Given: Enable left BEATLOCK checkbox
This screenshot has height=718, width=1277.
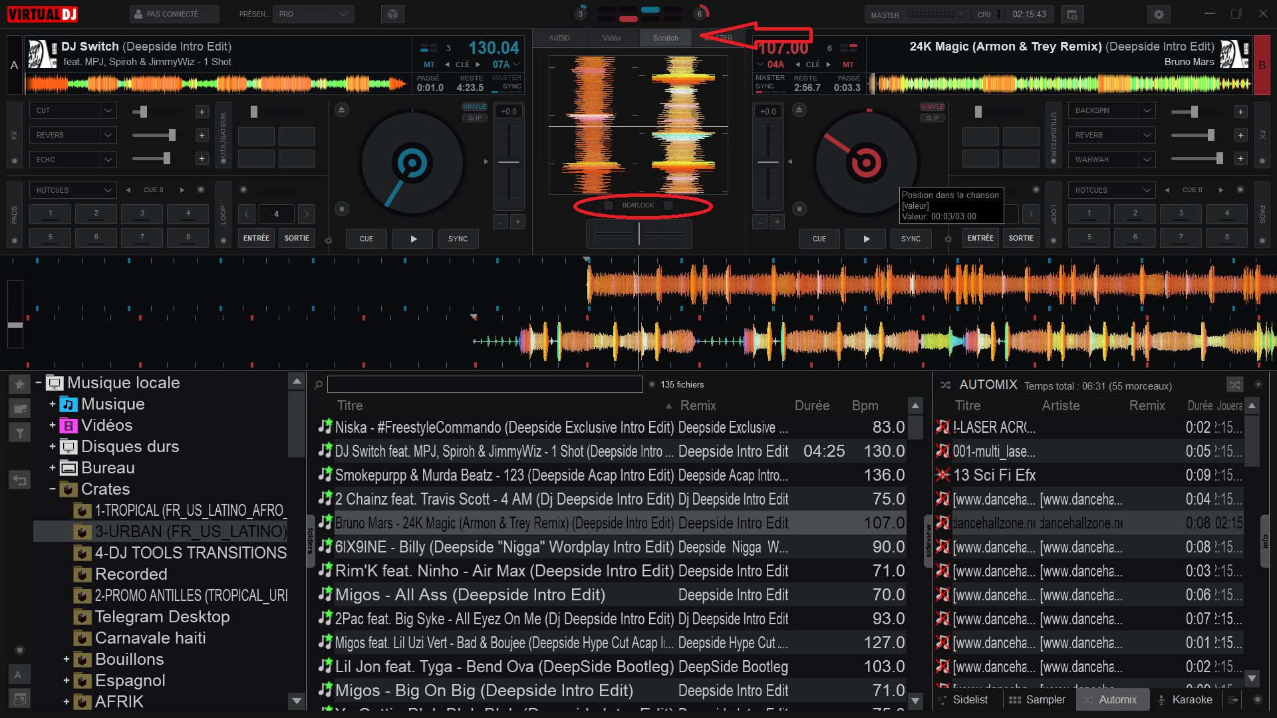Looking at the screenshot, I should pyautogui.click(x=609, y=205).
